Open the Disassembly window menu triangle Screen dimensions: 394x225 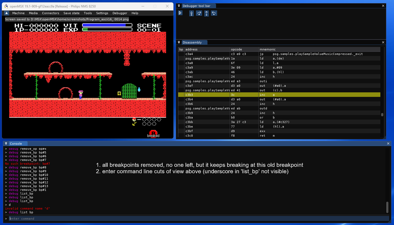tap(179, 42)
